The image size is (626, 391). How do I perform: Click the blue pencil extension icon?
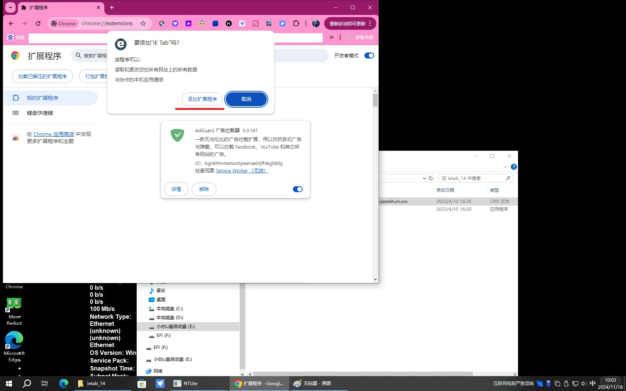click(282, 23)
